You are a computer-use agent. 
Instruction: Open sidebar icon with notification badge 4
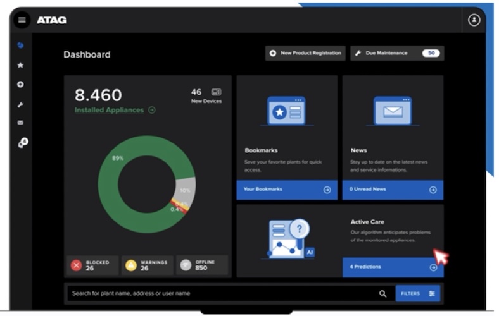(x=22, y=143)
